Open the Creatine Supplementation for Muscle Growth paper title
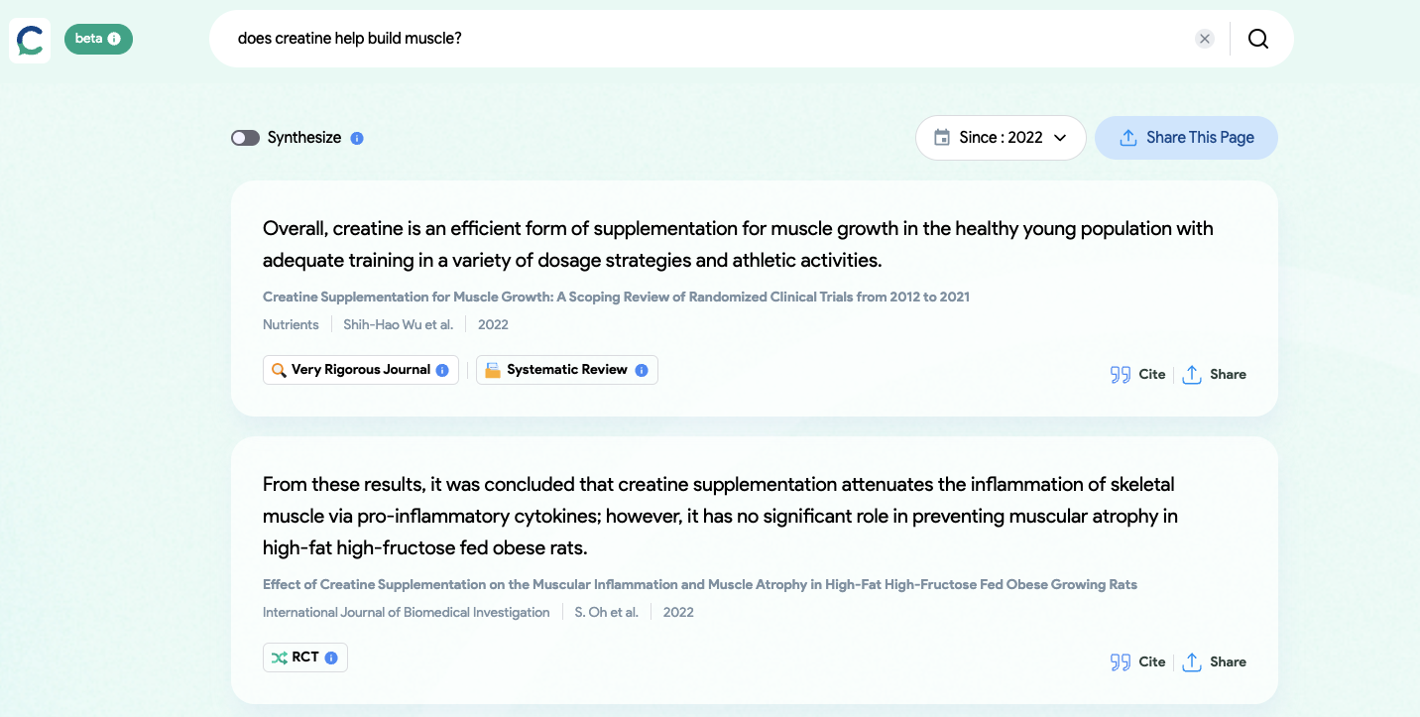 [x=616, y=297]
